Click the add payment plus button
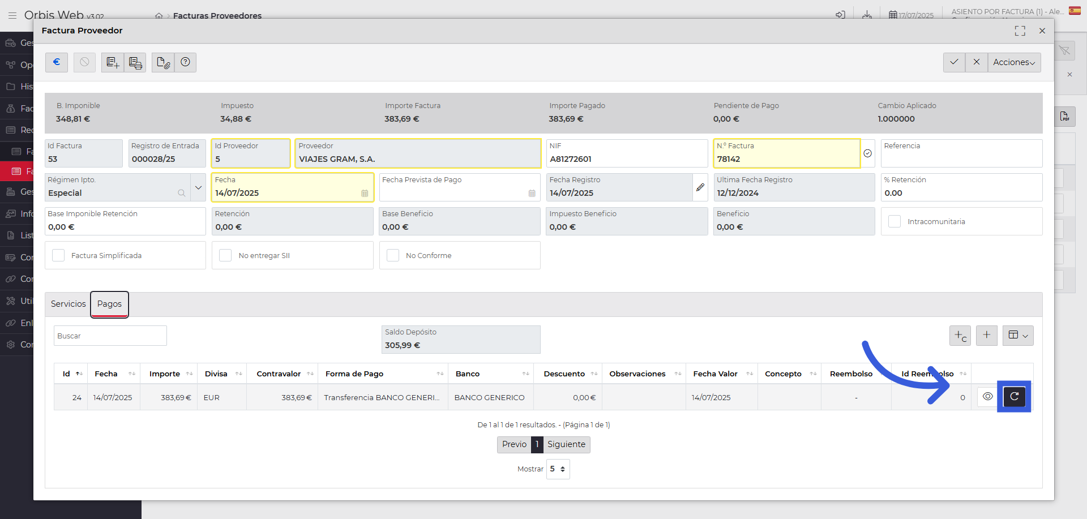Screen dimensions: 1087x519 pyautogui.click(x=986, y=335)
